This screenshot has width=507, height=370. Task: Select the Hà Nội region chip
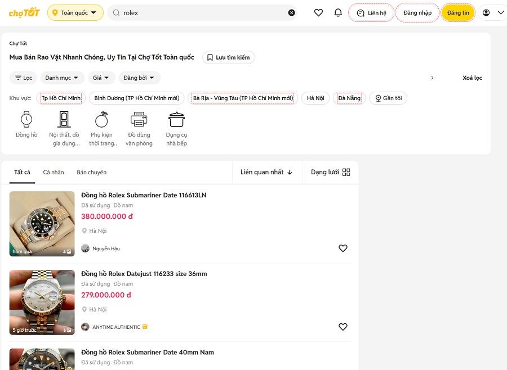[315, 98]
